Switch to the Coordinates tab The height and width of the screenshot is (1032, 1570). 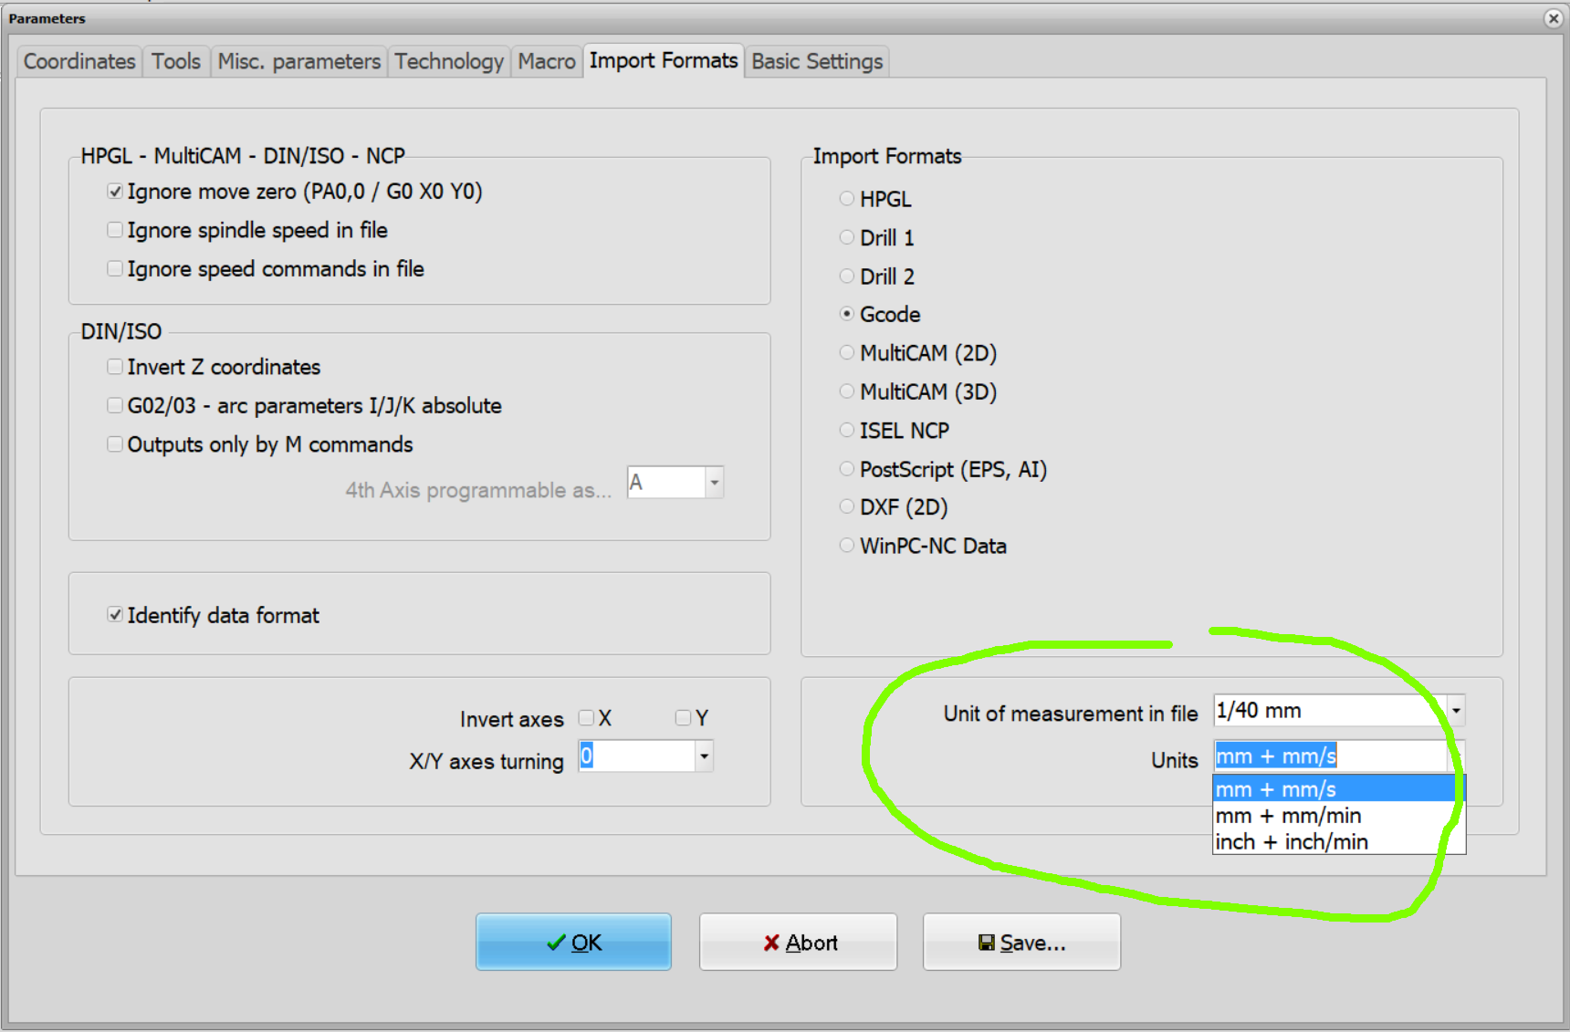(79, 61)
